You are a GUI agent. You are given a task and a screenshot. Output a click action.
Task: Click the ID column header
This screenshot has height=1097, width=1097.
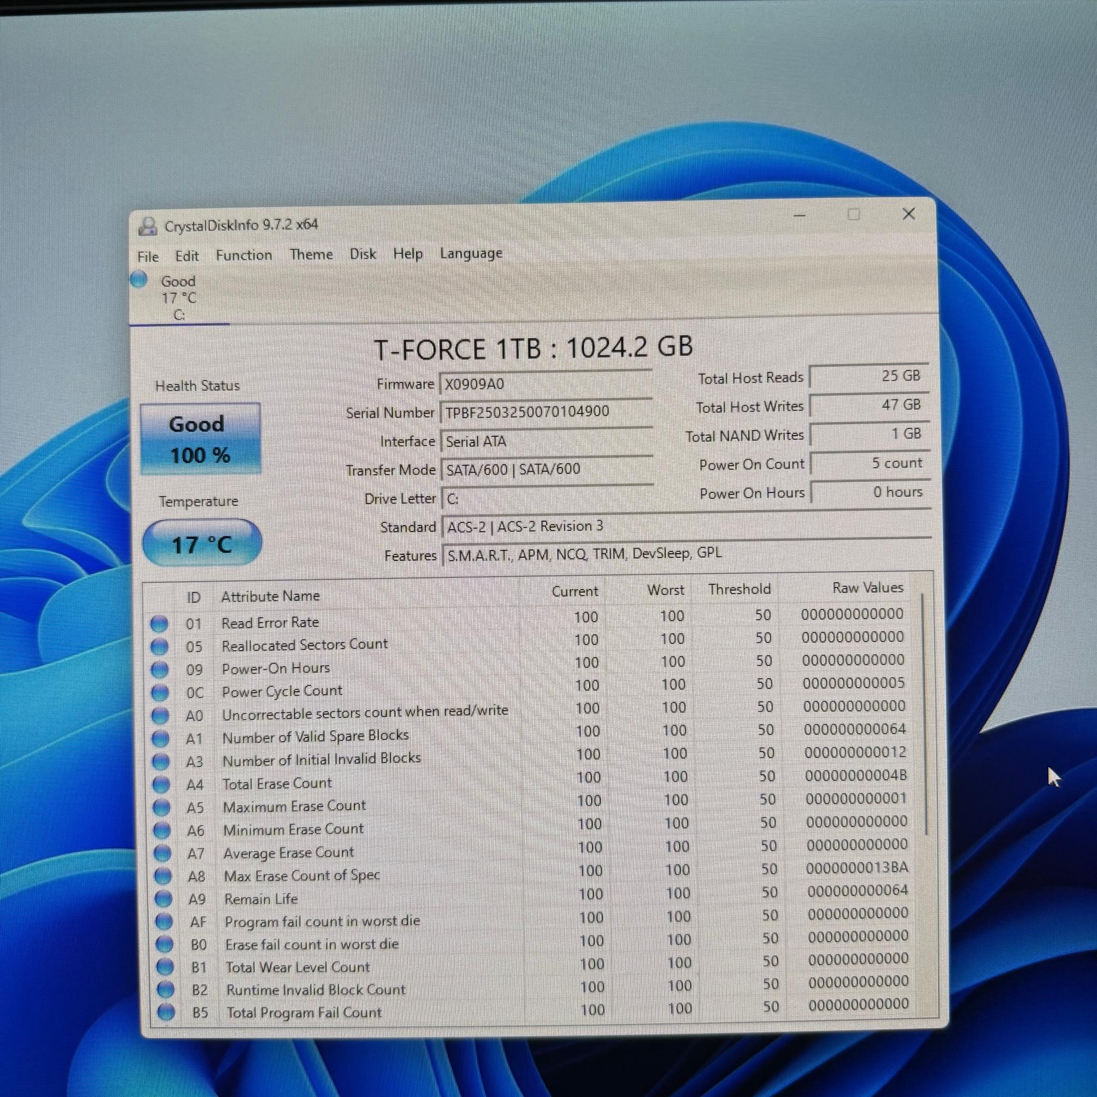193,597
